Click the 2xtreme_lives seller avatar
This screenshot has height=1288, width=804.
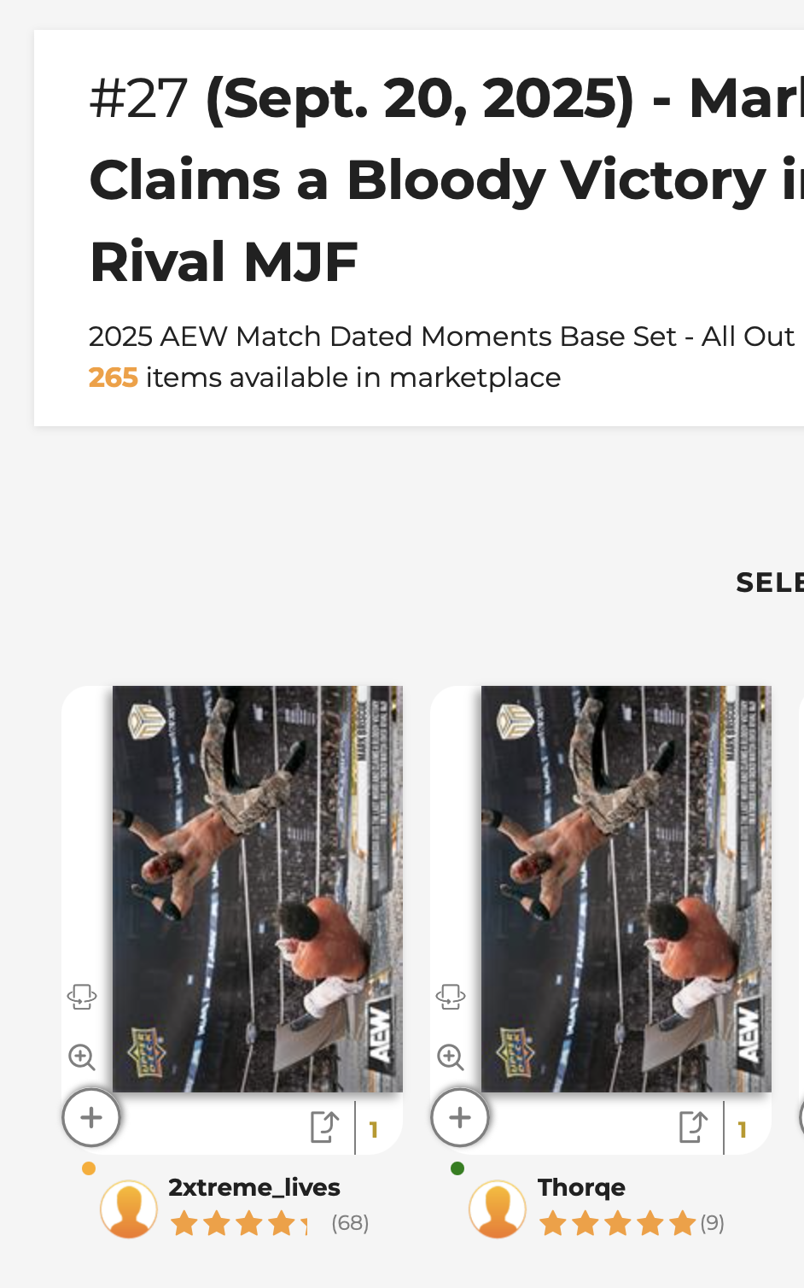129,1209
